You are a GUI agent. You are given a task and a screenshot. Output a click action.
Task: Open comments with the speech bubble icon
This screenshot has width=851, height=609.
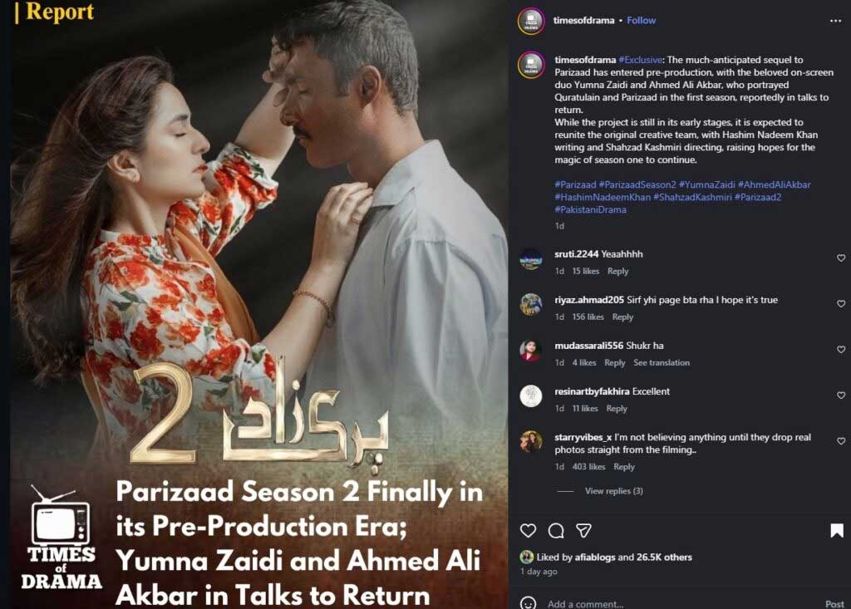pos(556,530)
